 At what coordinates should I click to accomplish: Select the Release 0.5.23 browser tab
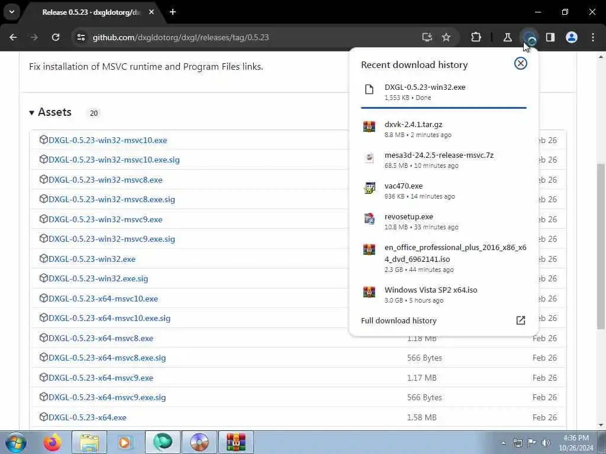(x=91, y=12)
